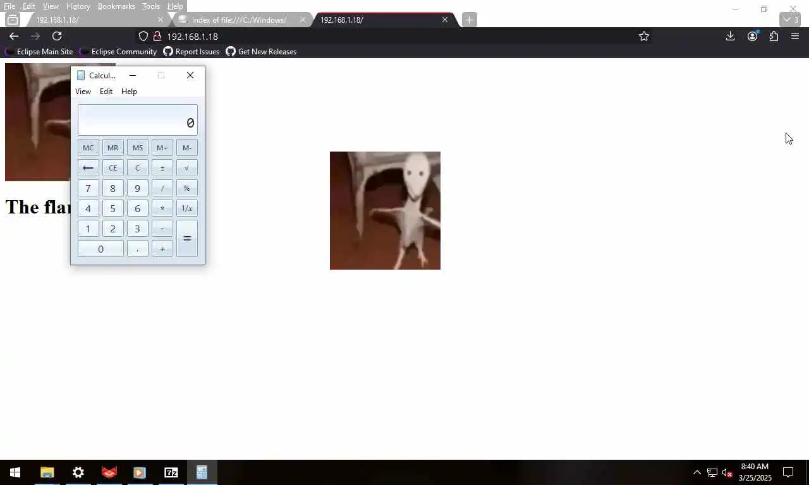Open the Bookmarks menu
809x485 pixels.
tap(116, 6)
